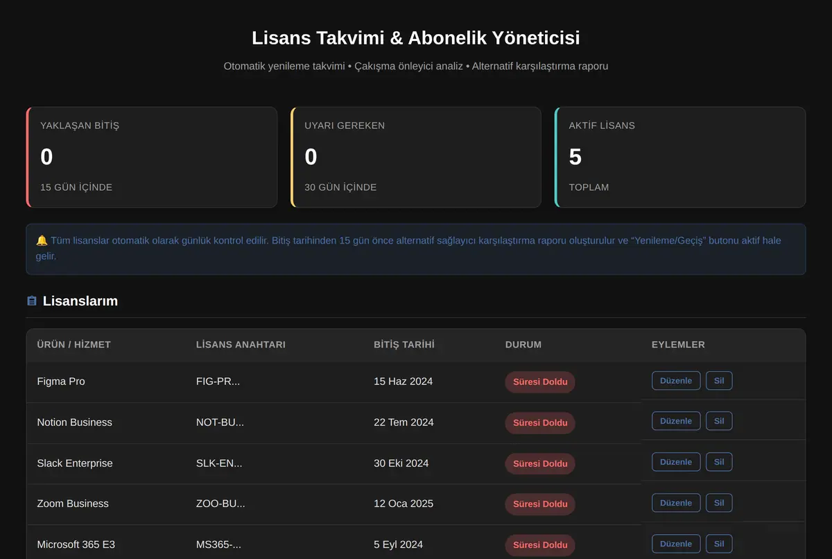
Task: Click license key MS365-...
Action: pyautogui.click(x=218, y=544)
